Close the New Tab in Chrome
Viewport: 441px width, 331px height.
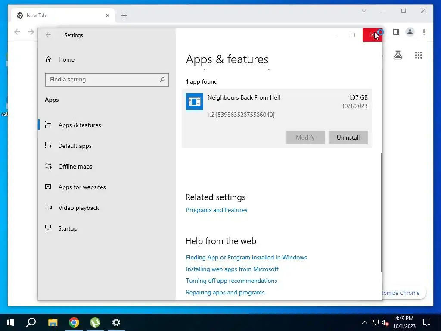pyautogui.click(x=107, y=16)
